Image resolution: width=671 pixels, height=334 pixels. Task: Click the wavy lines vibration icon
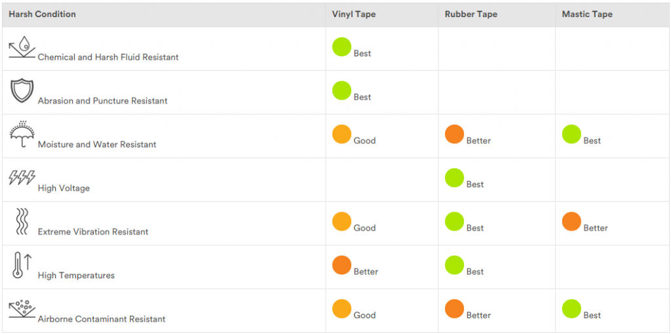tap(22, 221)
